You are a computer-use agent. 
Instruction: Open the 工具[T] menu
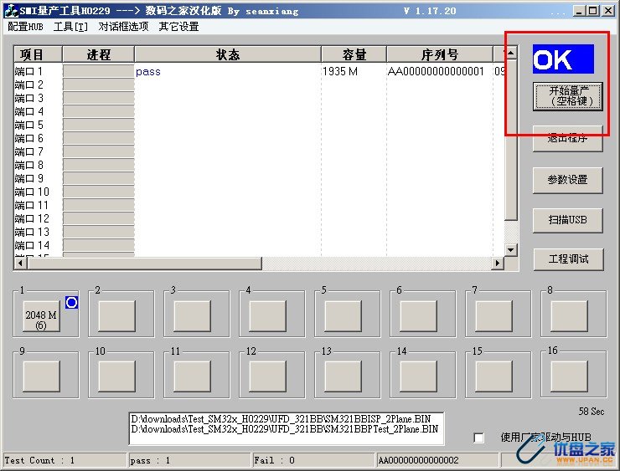tap(70, 27)
